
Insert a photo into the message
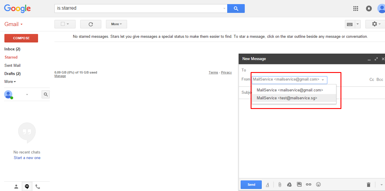pyautogui.click(x=299, y=185)
